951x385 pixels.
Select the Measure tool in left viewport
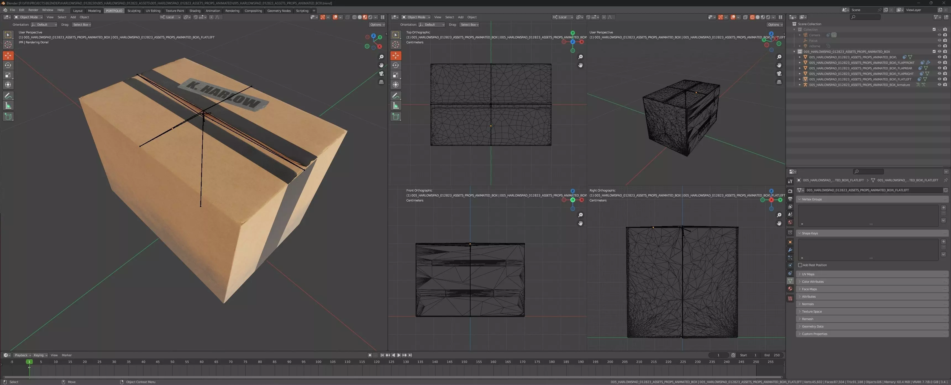click(x=8, y=106)
